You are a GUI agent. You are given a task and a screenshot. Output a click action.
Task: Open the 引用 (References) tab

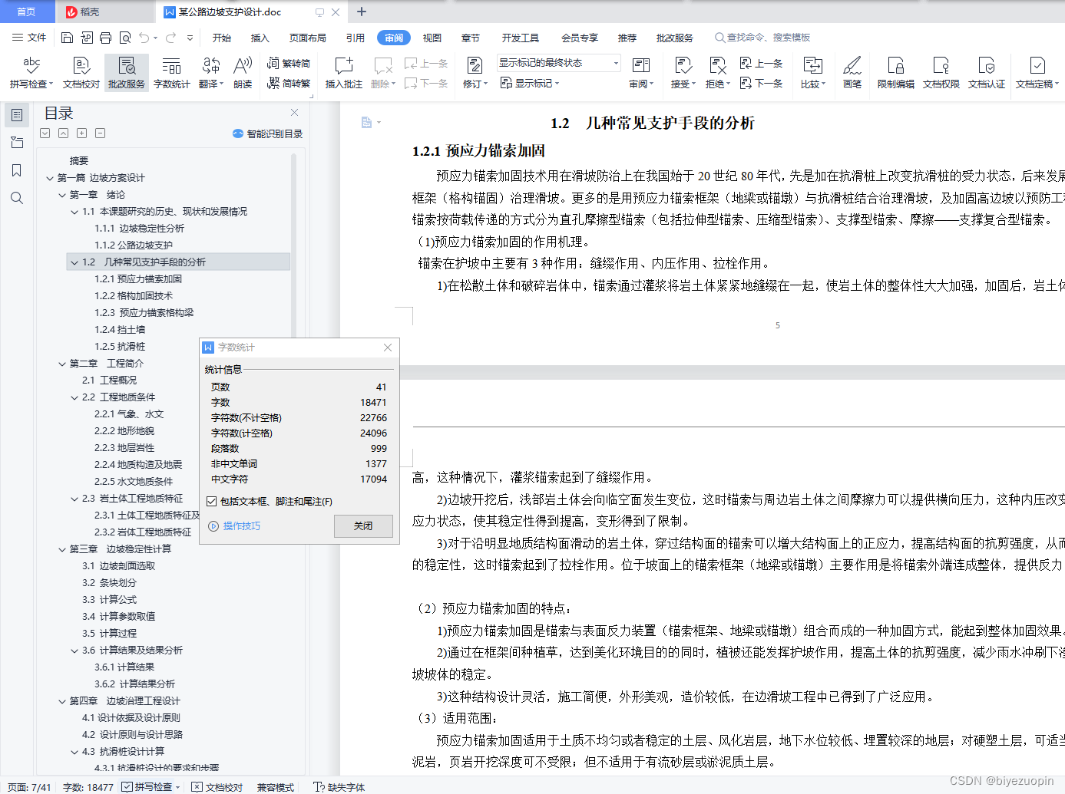pos(356,38)
